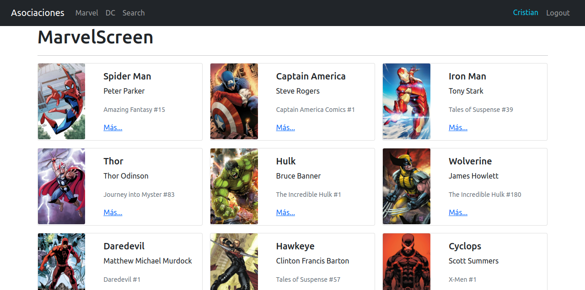Screen dimensions: 585x290
Task: Open Más... link for Iron Man
Action: [458, 127]
